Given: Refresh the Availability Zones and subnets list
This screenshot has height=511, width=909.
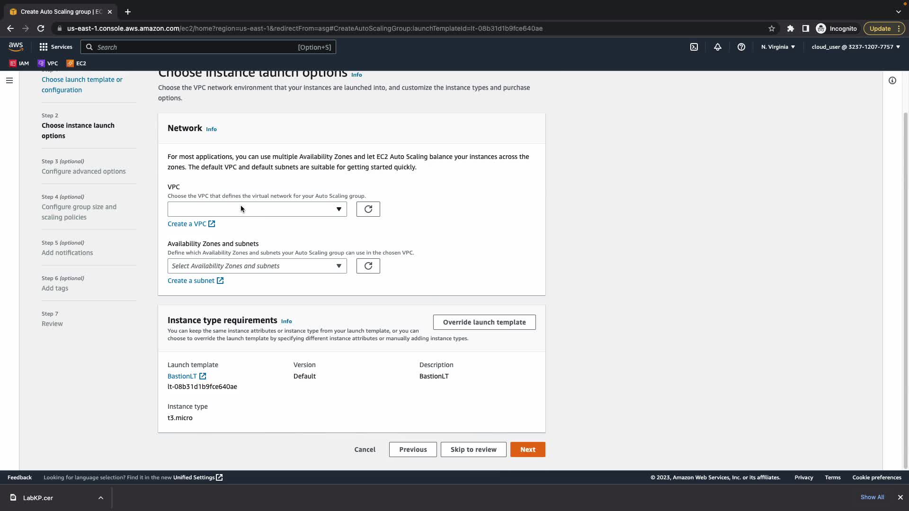Looking at the screenshot, I should [368, 266].
